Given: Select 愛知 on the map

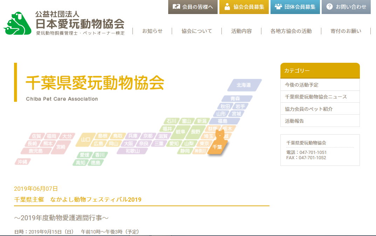Looking at the screenshot, I should click(174, 143).
